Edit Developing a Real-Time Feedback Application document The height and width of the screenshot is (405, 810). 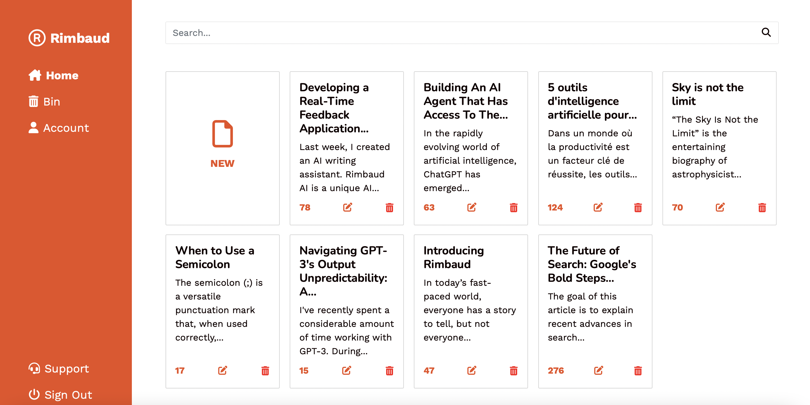tap(347, 207)
